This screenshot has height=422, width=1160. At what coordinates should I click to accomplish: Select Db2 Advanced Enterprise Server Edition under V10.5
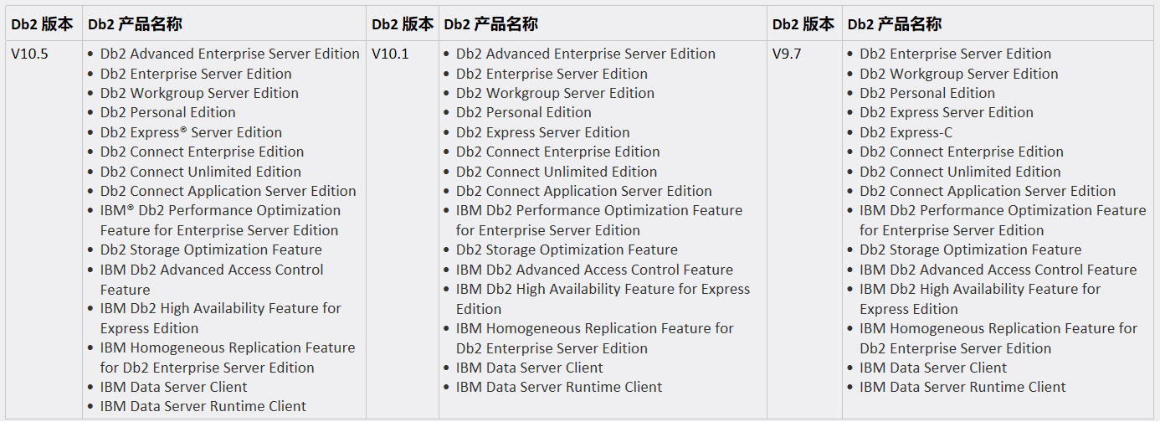click(229, 54)
